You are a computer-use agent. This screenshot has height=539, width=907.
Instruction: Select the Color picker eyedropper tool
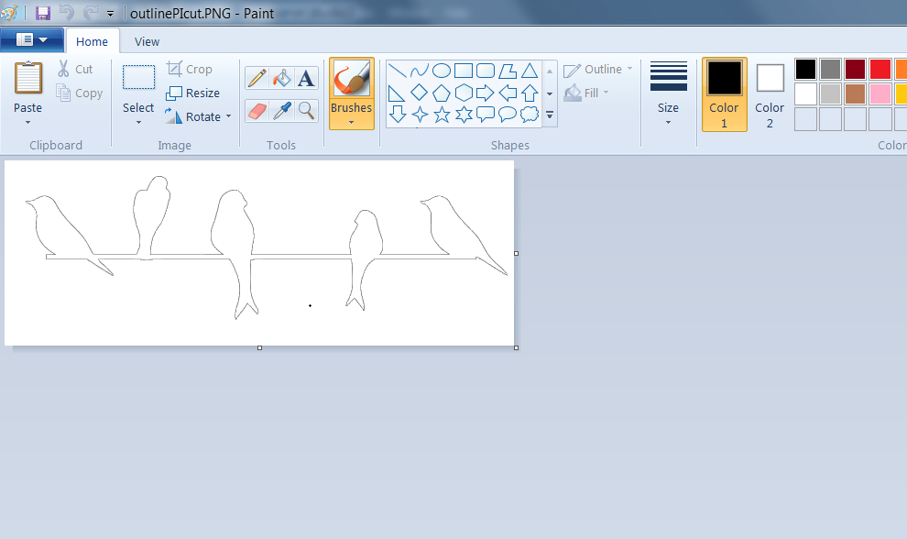[x=282, y=111]
